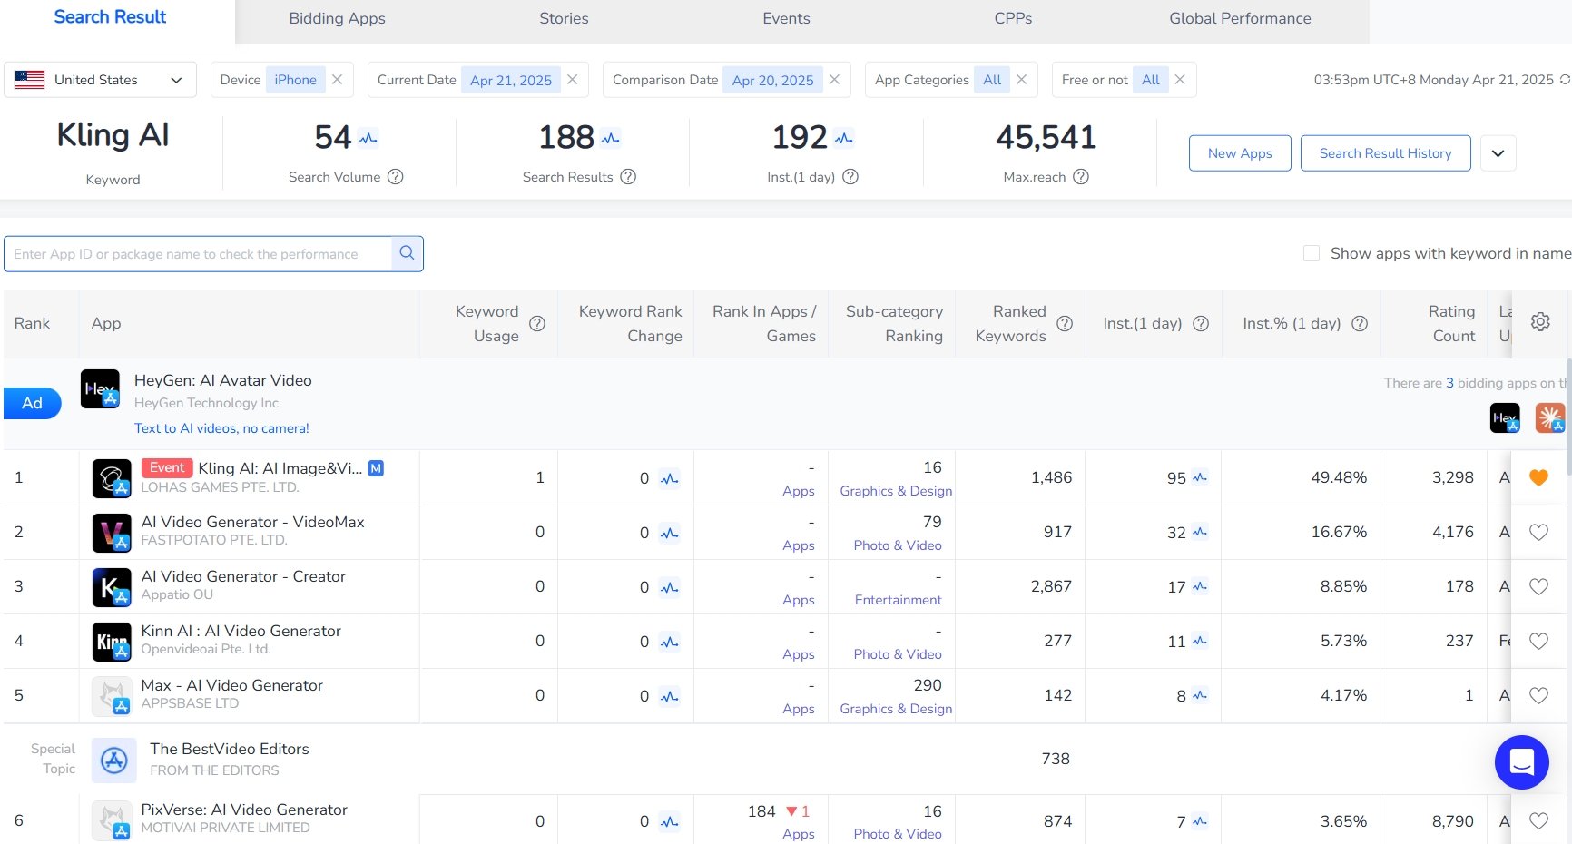Open The BestVideo Editors App Store icon

(113, 761)
